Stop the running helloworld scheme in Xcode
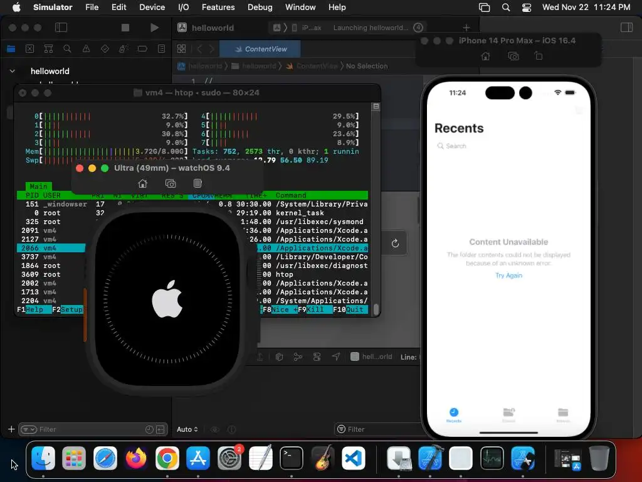This screenshot has height=482, width=642. [125, 28]
